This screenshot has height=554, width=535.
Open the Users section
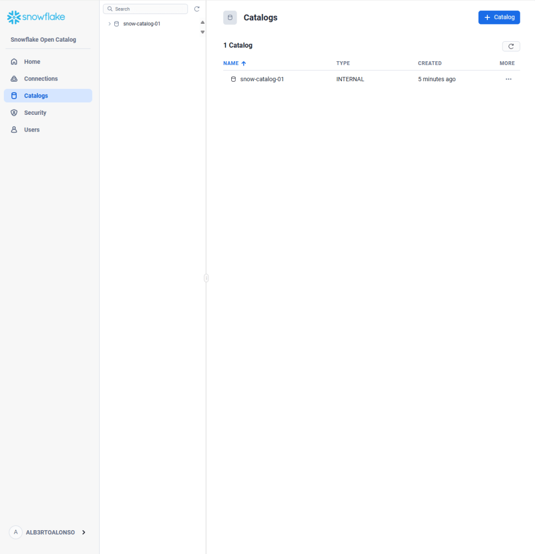click(31, 130)
